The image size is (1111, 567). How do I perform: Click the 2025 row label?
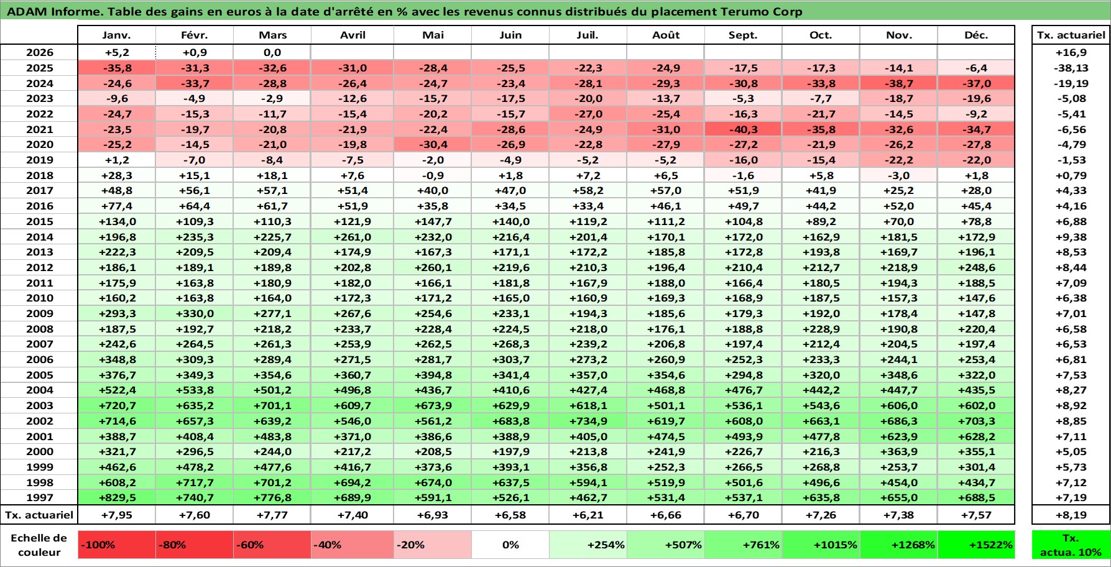[x=39, y=68]
